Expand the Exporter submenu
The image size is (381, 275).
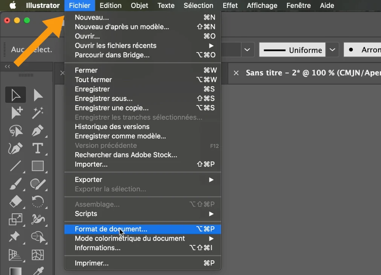[143, 180]
